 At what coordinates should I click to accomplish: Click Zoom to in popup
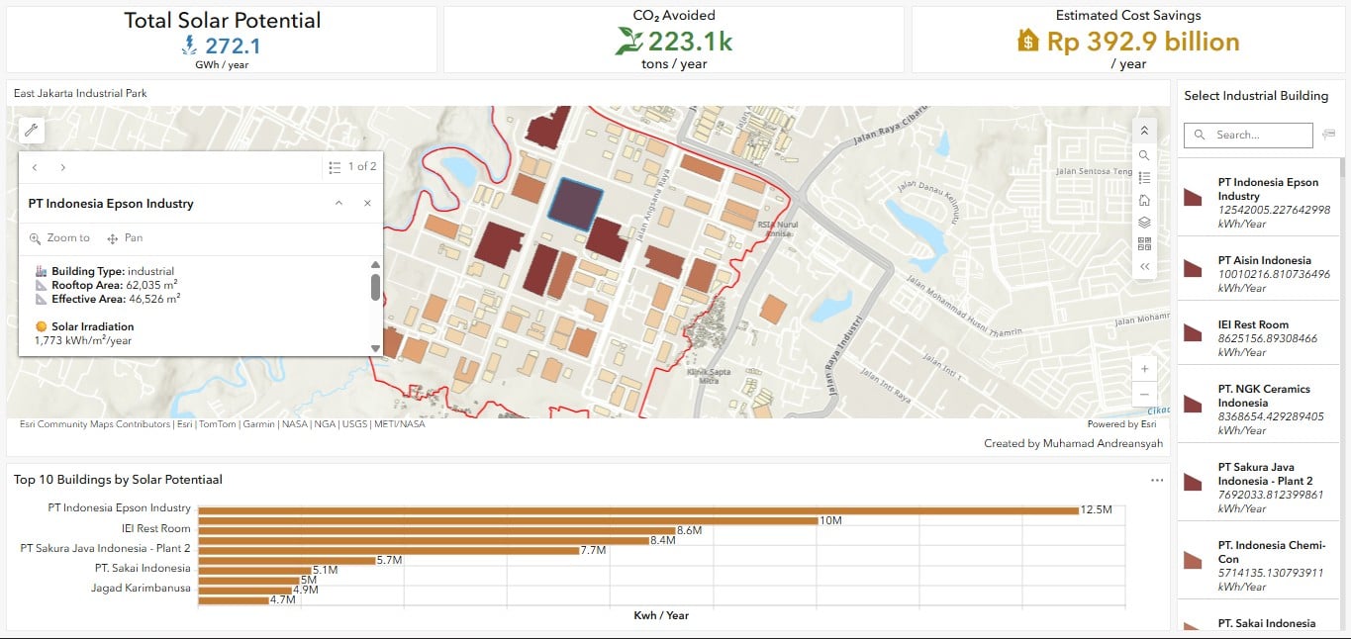click(59, 238)
